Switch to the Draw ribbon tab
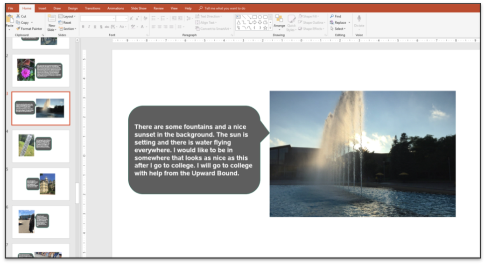 point(57,8)
